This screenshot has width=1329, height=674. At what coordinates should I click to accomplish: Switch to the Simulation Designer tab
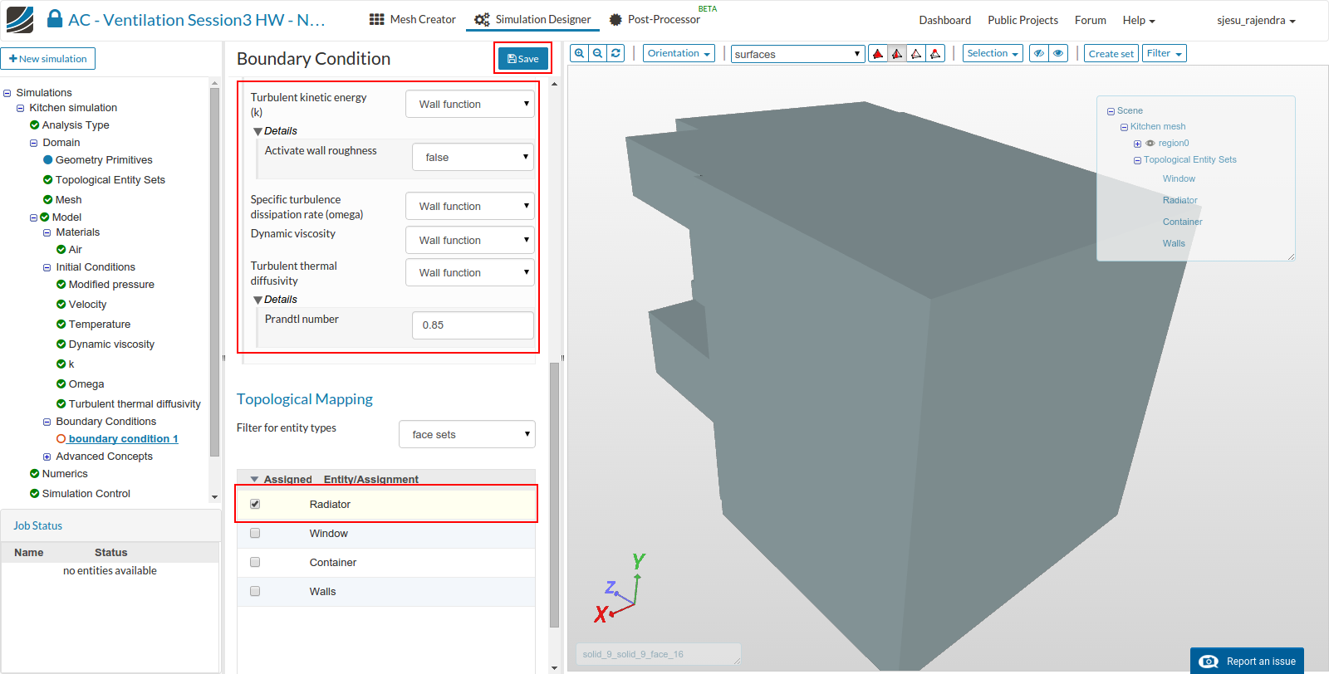(532, 19)
